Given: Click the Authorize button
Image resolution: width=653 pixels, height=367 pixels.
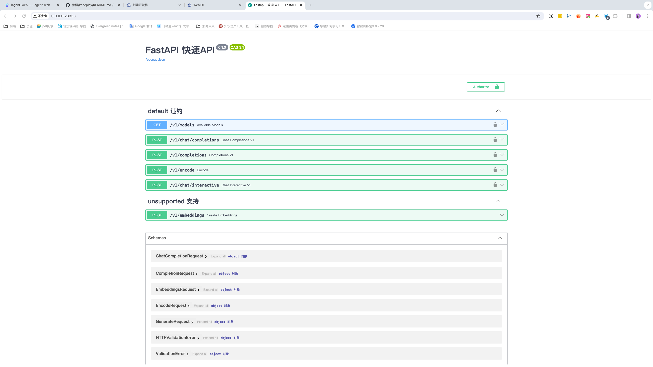Looking at the screenshot, I should 485,87.
